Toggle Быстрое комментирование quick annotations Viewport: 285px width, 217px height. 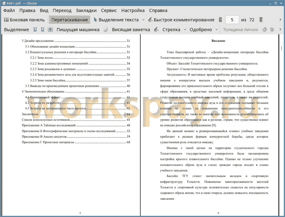[x=181, y=20]
